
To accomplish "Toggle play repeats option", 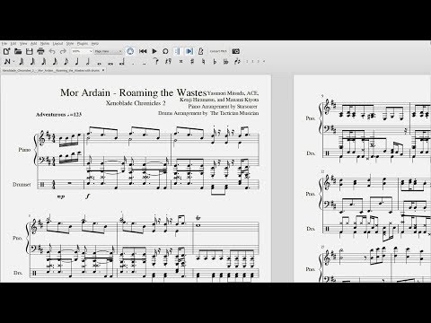I will point(178,51).
